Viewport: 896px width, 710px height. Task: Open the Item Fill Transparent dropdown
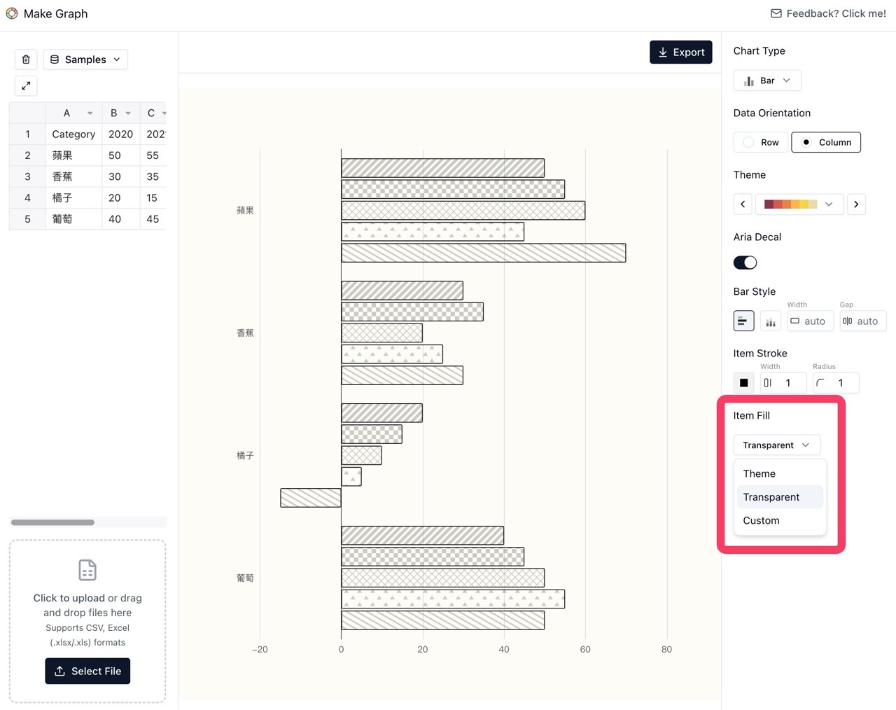click(x=776, y=445)
